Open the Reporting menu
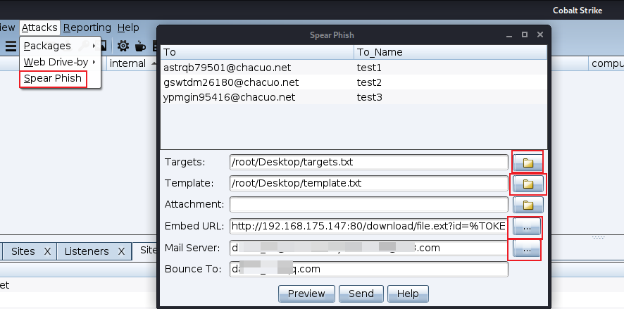624x309 pixels. (87, 27)
